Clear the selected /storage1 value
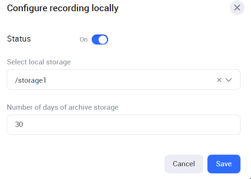Screen dimensions: 251x179 tap(219, 80)
